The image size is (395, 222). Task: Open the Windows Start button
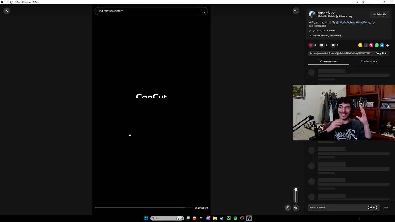pyautogui.click(x=146, y=218)
